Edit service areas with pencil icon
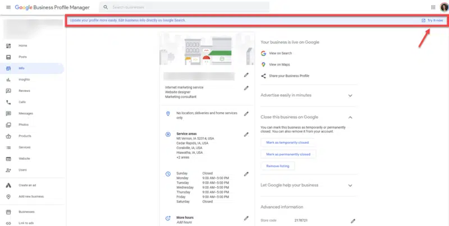Image resolution: width=449 pixels, height=226 pixels. point(246,135)
